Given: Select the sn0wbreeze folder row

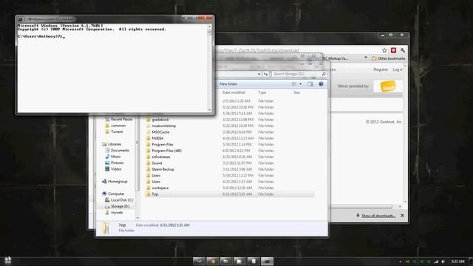Looking at the screenshot, I should click(229, 157).
